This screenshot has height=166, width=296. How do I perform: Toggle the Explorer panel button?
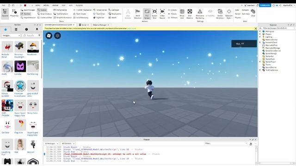pyautogui.click(x=5, y=13)
